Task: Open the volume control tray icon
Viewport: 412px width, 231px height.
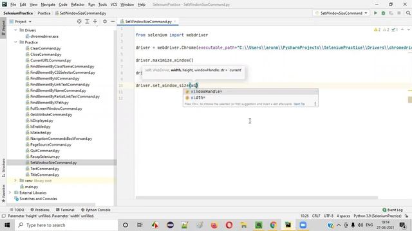Action: point(360,225)
